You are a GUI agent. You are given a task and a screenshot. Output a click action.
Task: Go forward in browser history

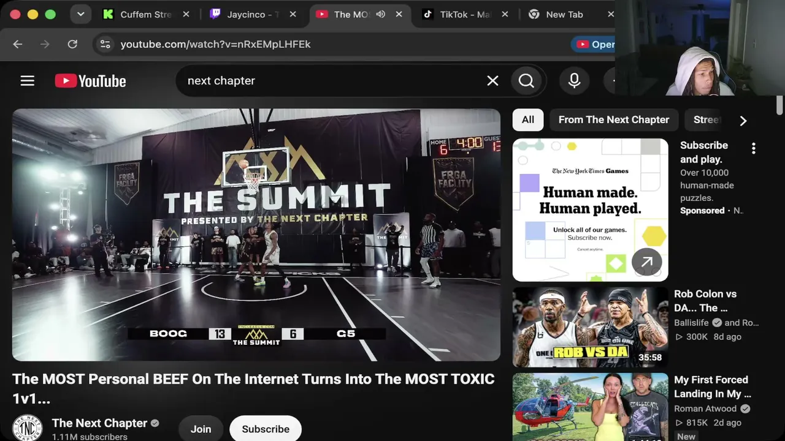coord(45,44)
